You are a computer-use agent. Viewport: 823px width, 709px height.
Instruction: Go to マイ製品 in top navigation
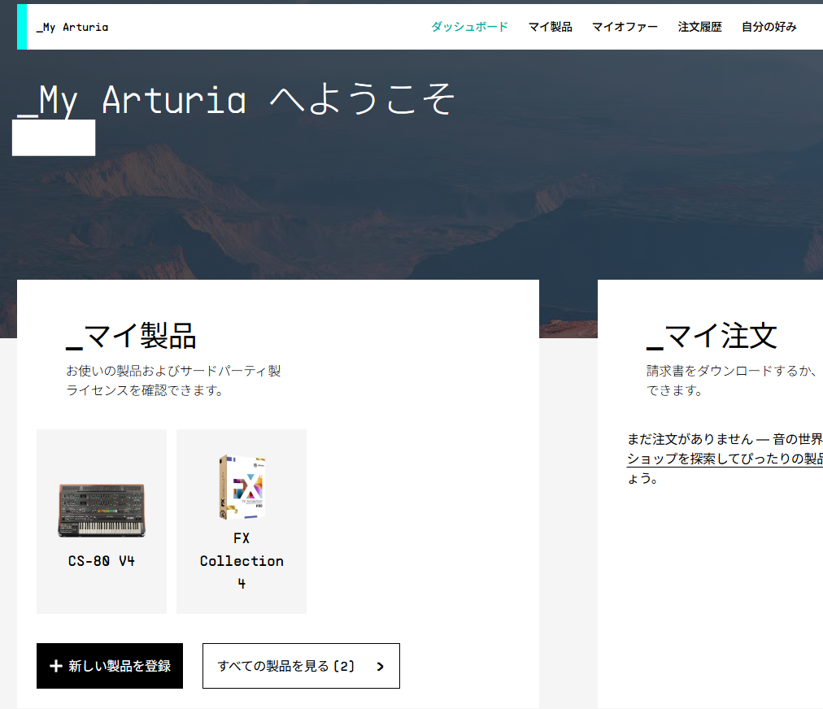(550, 27)
